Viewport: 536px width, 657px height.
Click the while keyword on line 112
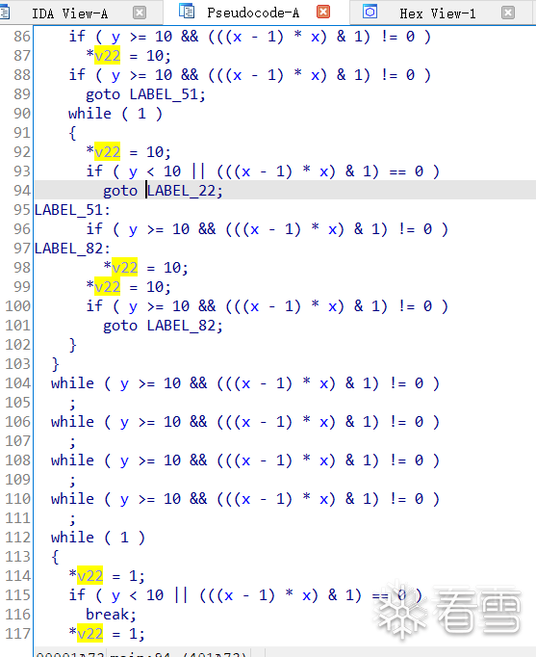pyautogui.click(x=73, y=538)
